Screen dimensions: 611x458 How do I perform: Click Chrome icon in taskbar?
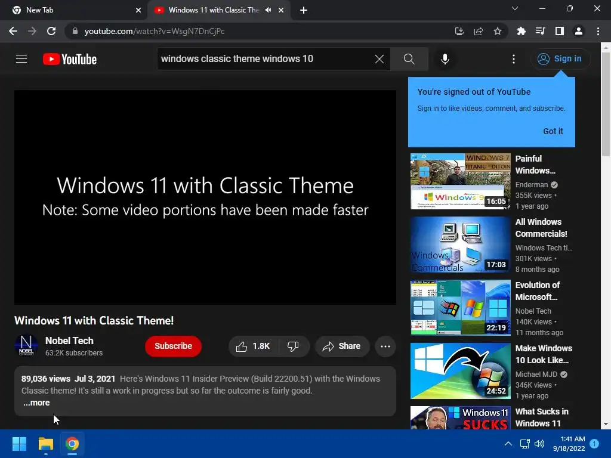72,444
